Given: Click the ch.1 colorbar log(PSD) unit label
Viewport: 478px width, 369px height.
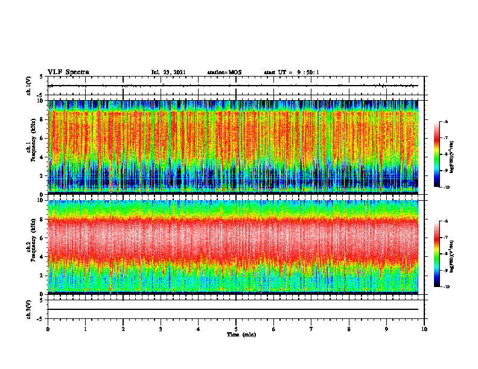Looking at the screenshot, I should point(451,157).
